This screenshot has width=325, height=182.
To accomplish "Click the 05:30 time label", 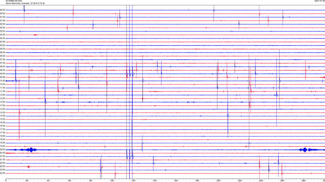I will [x=3, y=49].
